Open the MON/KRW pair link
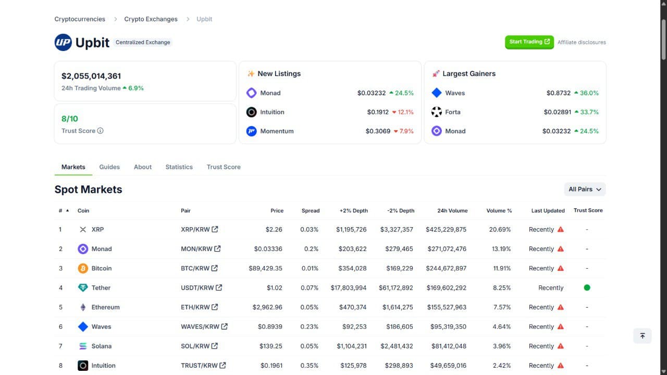667x375 pixels. point(201,249)
